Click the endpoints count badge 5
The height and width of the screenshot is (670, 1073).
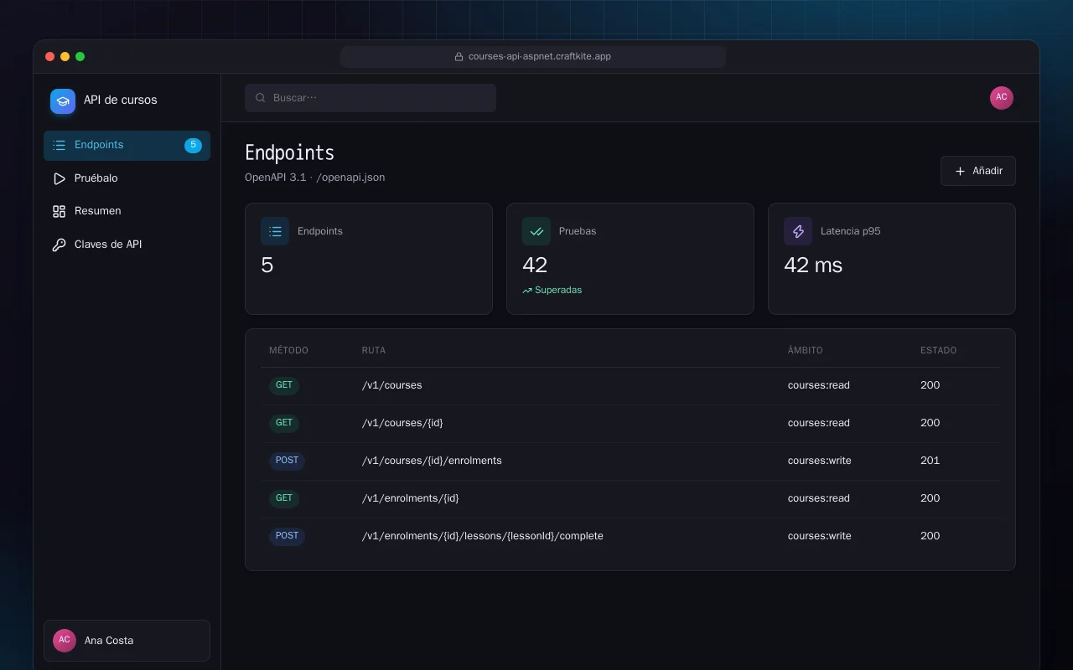click(x=193, y=145)
